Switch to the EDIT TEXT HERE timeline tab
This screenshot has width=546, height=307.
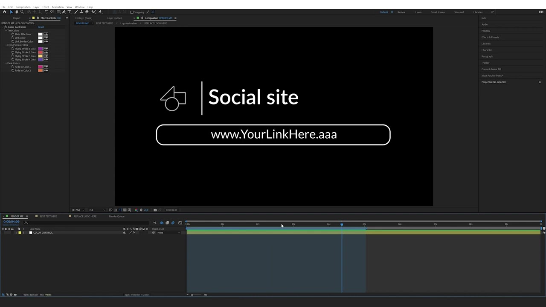48,216
